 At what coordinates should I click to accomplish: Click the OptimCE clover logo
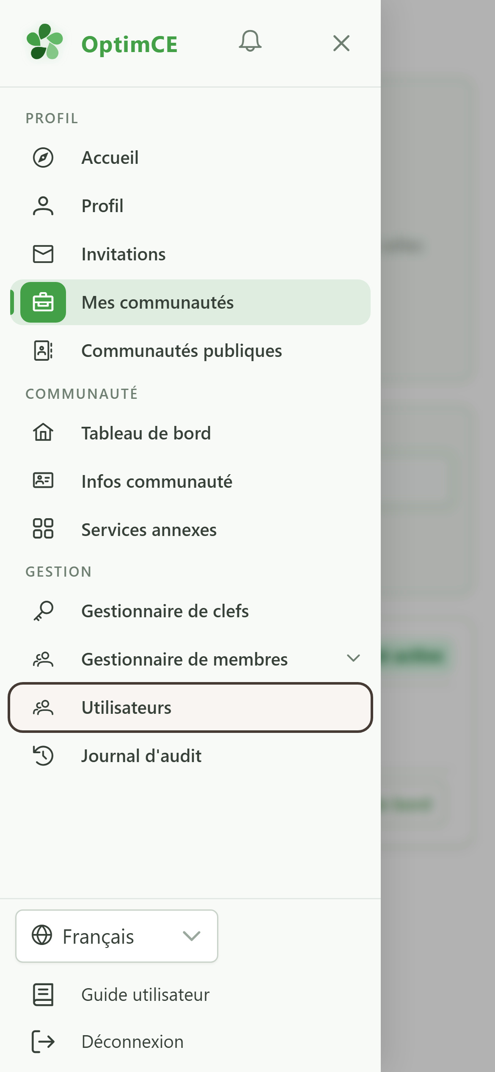44,41
